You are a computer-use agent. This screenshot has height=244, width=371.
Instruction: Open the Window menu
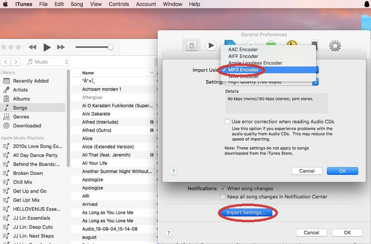click(x=173, y=4)
